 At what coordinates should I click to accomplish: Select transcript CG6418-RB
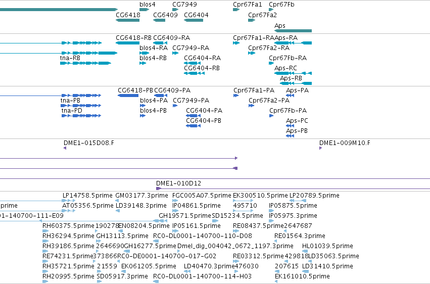(x=127, y=43)
